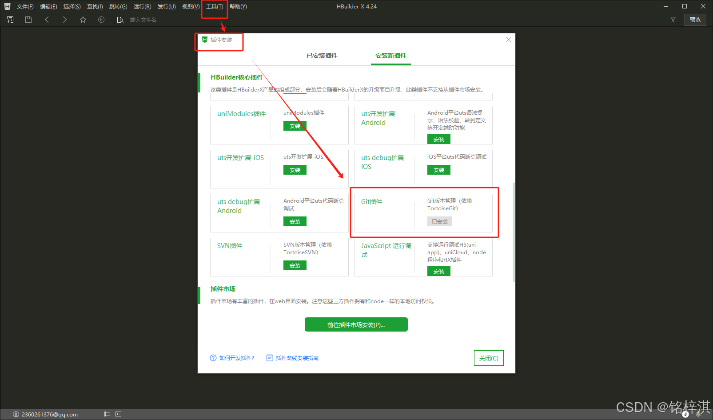Click the outline list icon in status bar
Image resolution: width=713 pixels, height=420 pixels.
pos(107,414)
